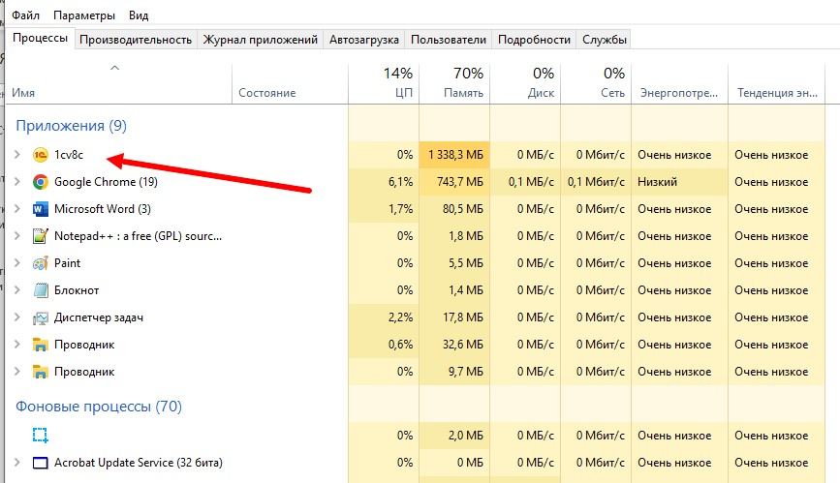
Task: Expand the Google Chrome process tree
Action: (x=16, y=182)
